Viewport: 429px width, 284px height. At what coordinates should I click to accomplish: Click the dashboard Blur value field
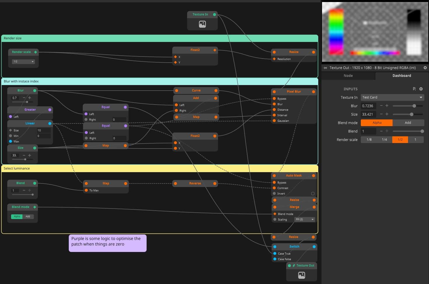tap(368, 106)
